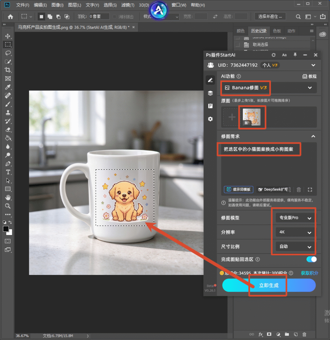Collapse the 修图需求 section
This screenshot has height=340, width=330.
[313, 136]
